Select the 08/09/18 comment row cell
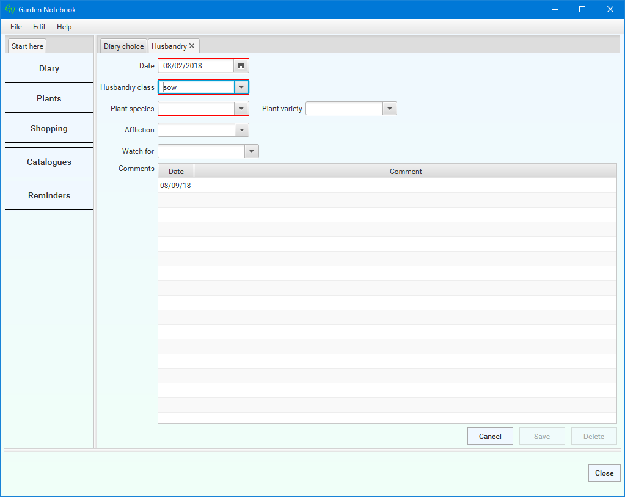Screen dimensions: 625x497 pos(176,186)
